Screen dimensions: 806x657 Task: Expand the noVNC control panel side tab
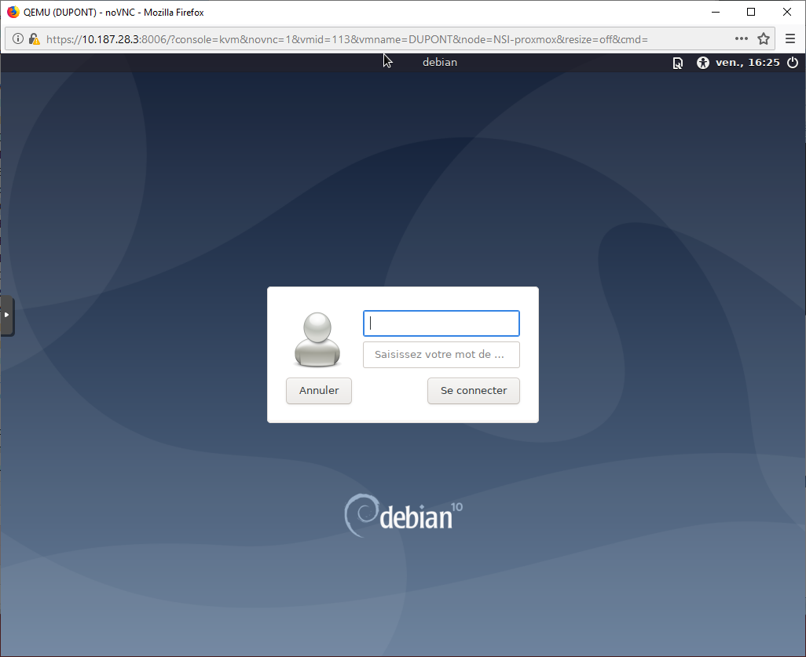7,315
